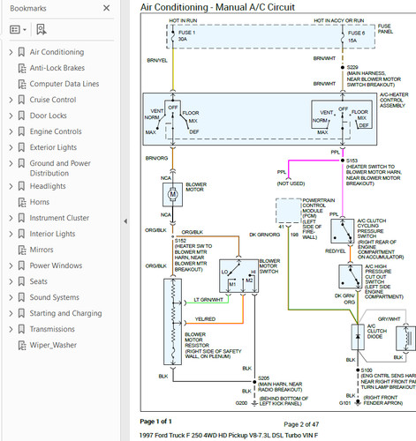Click the blower motor symbol in the diagram
The height and width of the screenshot is (441, 416).
point(172,194)
